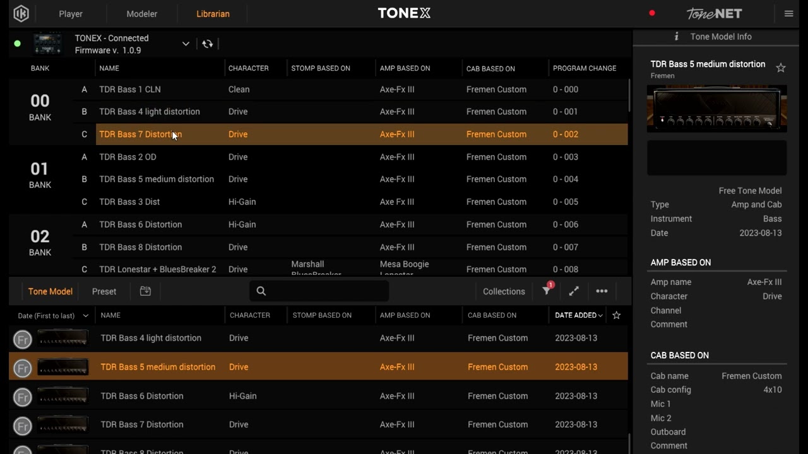Select the TONEX pedal device thumbnail
The height and width of the screenshot is (454, 808).
(48, 44)
